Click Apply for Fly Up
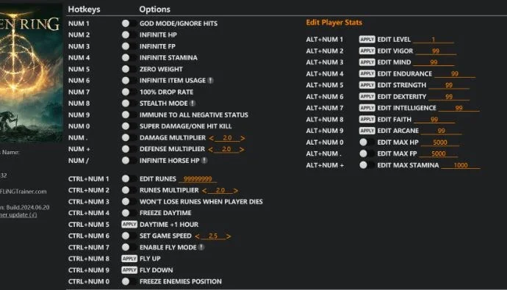Image resolution: width=507 pixels, height=290 pixels. point(129,258)
